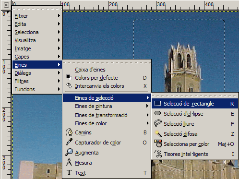Click the menu arrow button beside the ruler
Viewport: 239px width, 179px height.
click(6, 5)
